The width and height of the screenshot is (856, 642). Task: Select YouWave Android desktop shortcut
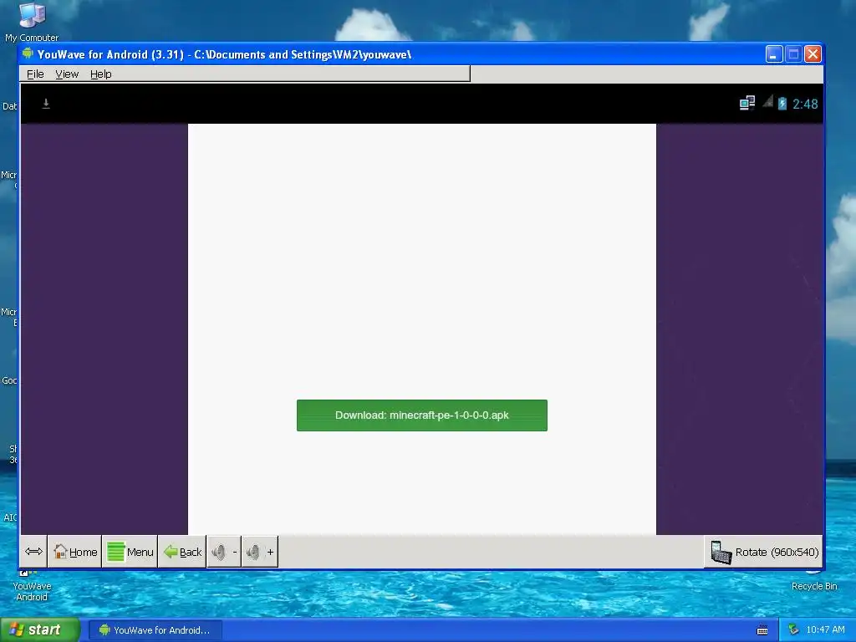(32, 586)
